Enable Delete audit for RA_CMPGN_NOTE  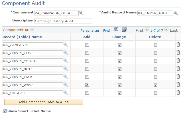[x=155, y=69]
